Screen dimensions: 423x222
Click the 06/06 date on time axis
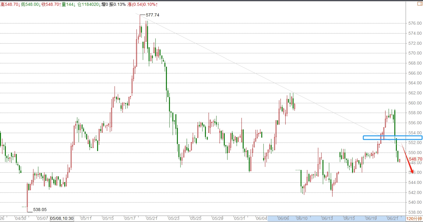tap(284, 219)
